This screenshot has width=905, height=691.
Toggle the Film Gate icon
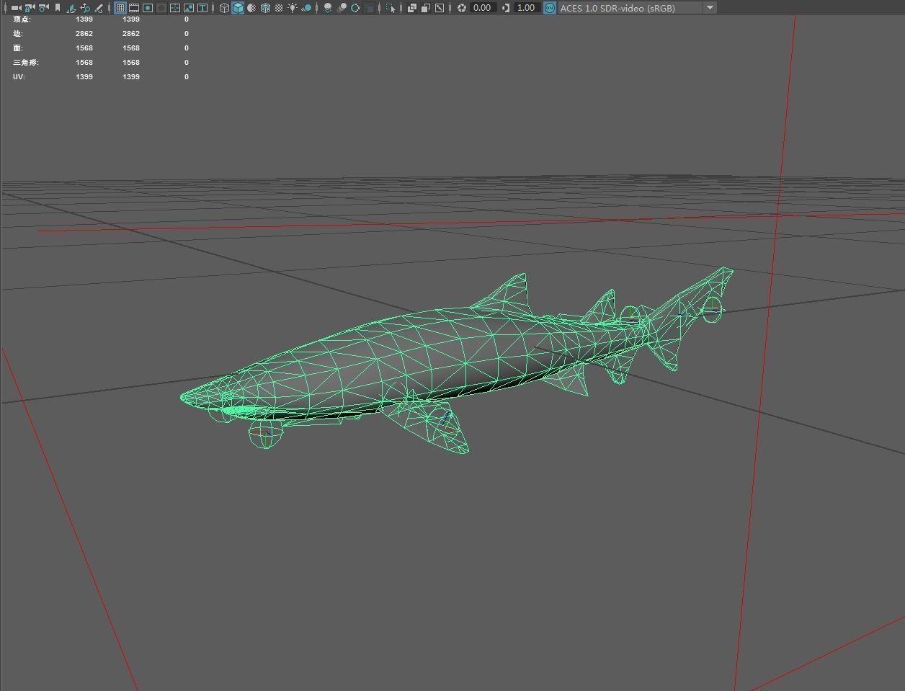coord(134,8)
